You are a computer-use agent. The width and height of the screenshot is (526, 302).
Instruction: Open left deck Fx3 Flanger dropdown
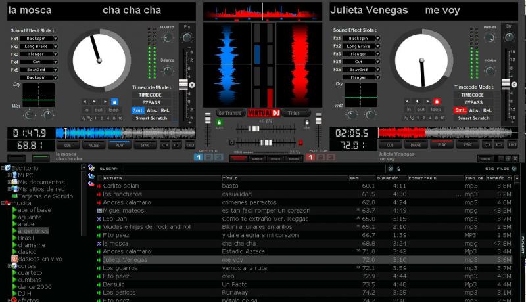click(55, 54)
